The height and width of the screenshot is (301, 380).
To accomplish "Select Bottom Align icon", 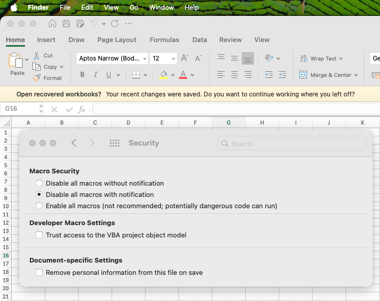I will [x=248, y=58].
